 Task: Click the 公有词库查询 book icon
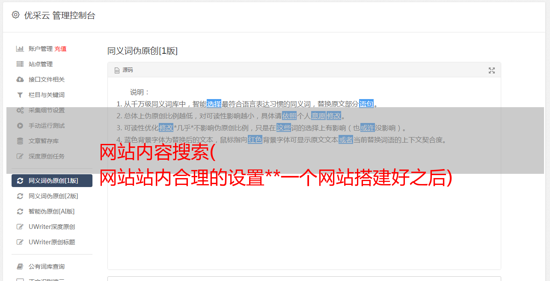click(20, 266)
